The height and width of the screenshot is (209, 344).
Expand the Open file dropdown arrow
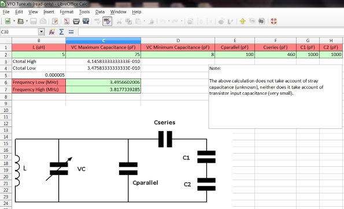point(27,21)
